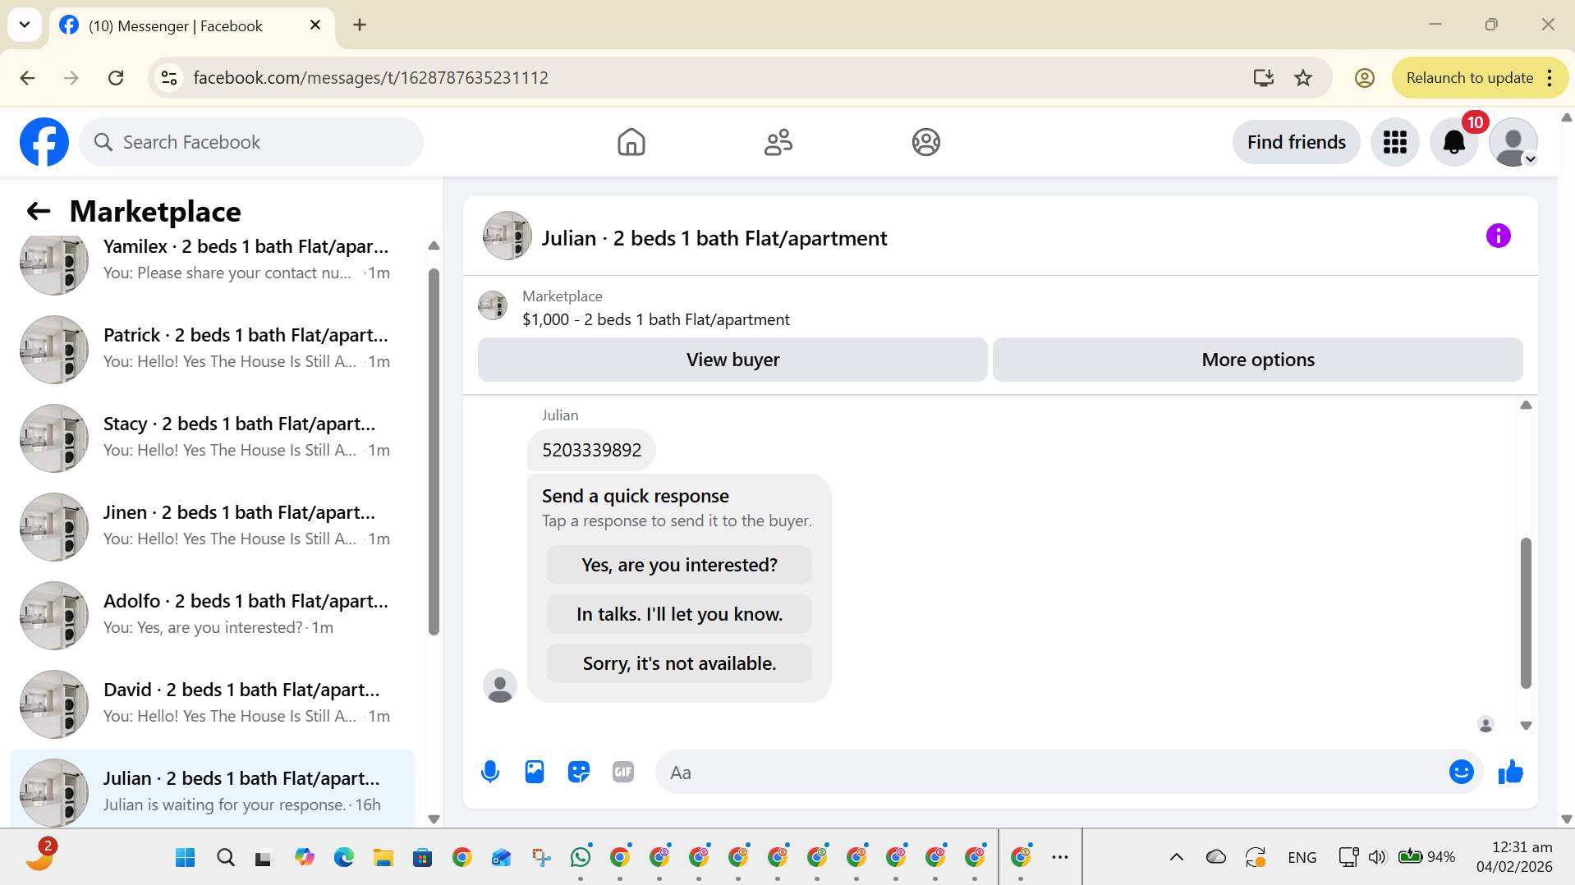Send 'In talks. I'll let you know.' response
Viewport: 1575px width, 885px height.
coord(679,614)
